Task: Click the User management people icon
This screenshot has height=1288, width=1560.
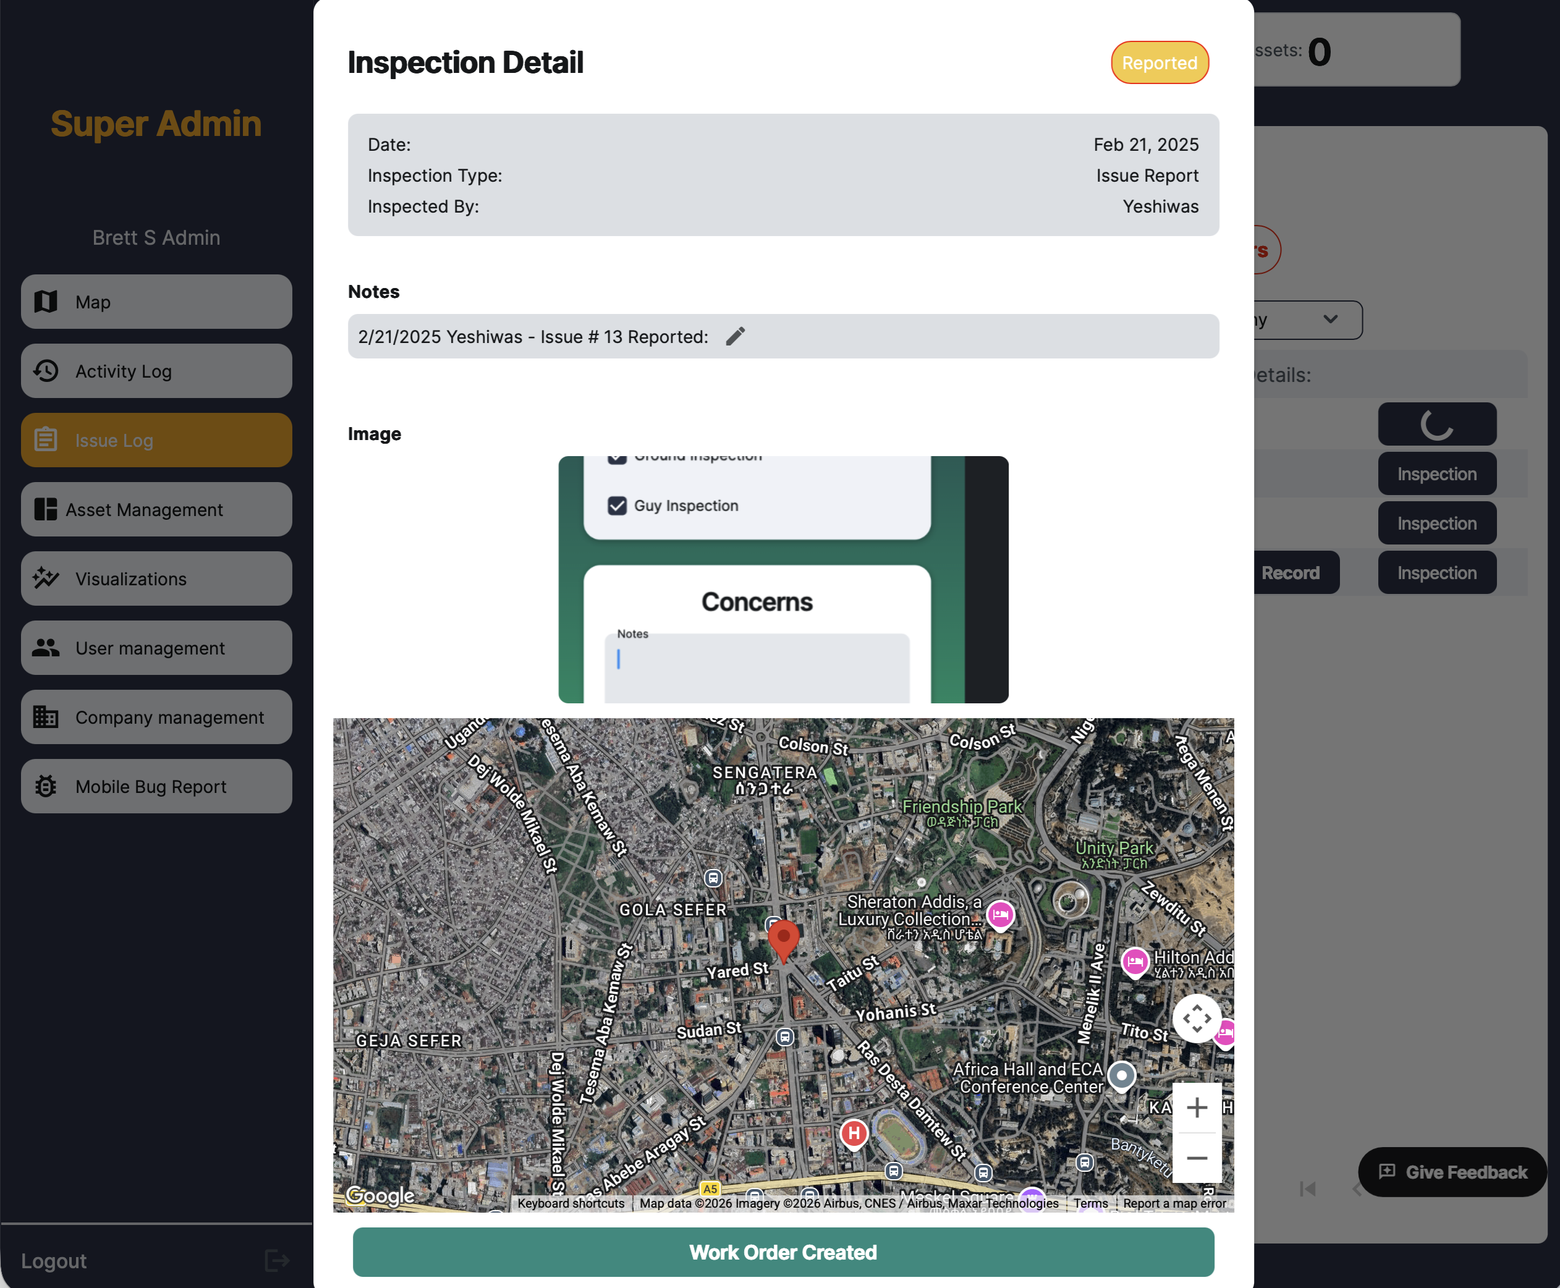Action: [45, 648]
